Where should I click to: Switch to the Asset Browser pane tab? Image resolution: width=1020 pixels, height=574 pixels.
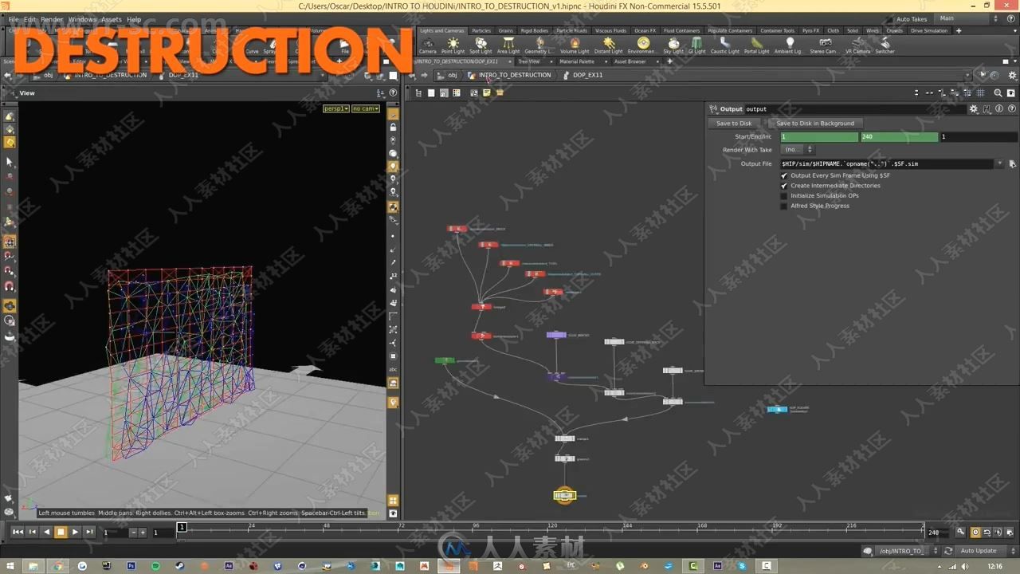[x=630, y=61]
